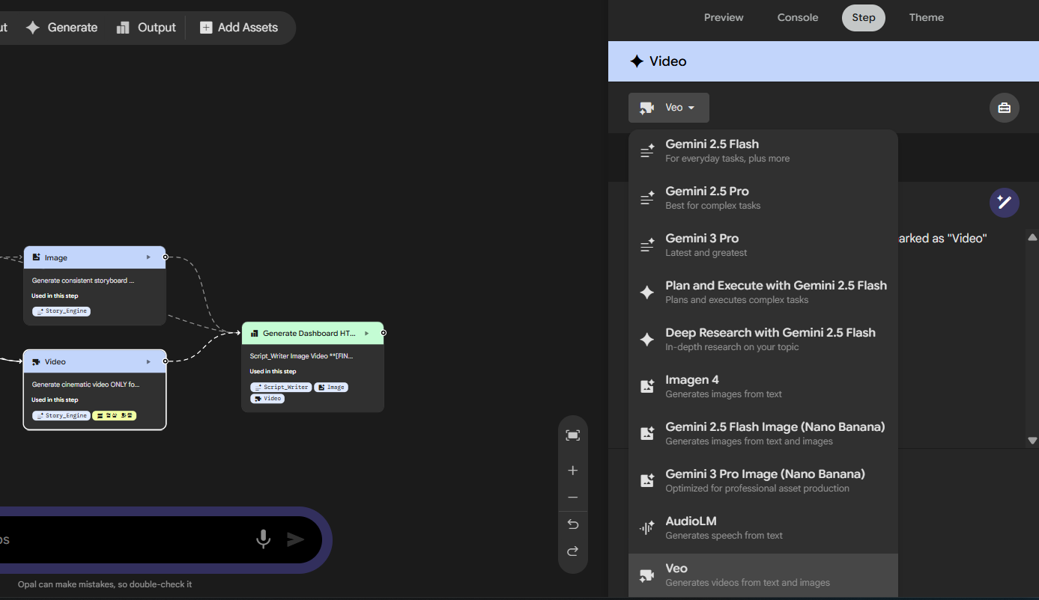This screenshot has height=600, width=1039.
Task: Click Image node output port
Action: point(166,257)
